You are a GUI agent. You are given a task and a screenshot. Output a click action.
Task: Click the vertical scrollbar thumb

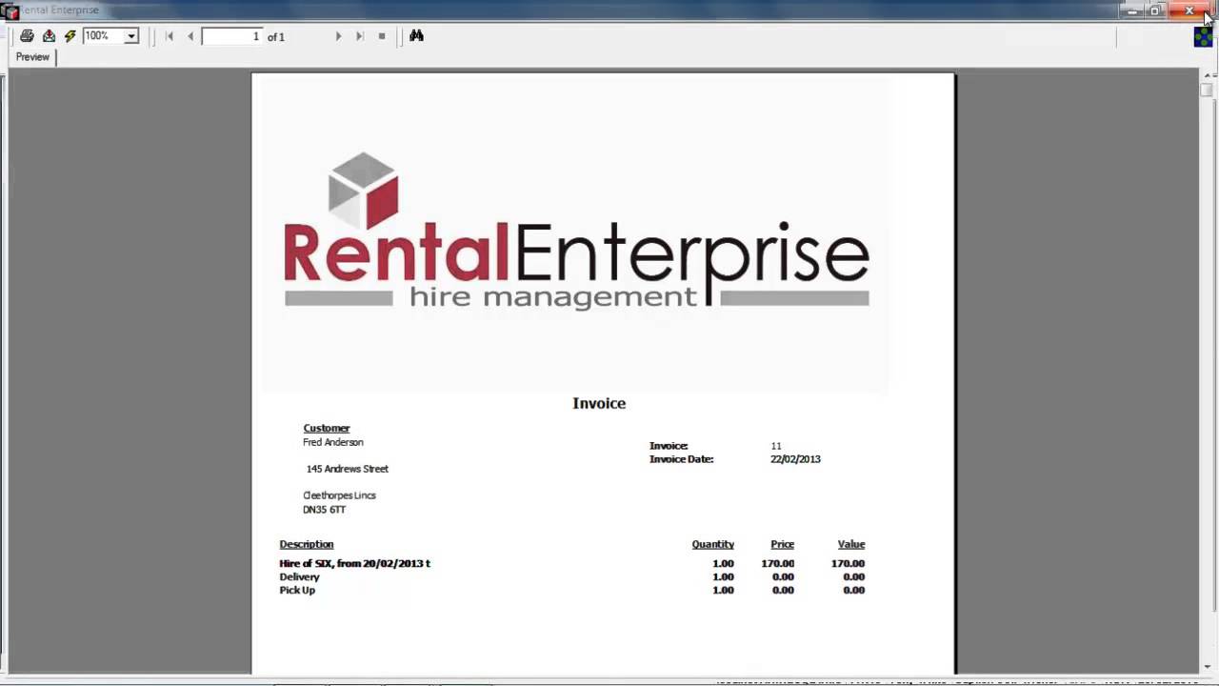point(1207,90)
